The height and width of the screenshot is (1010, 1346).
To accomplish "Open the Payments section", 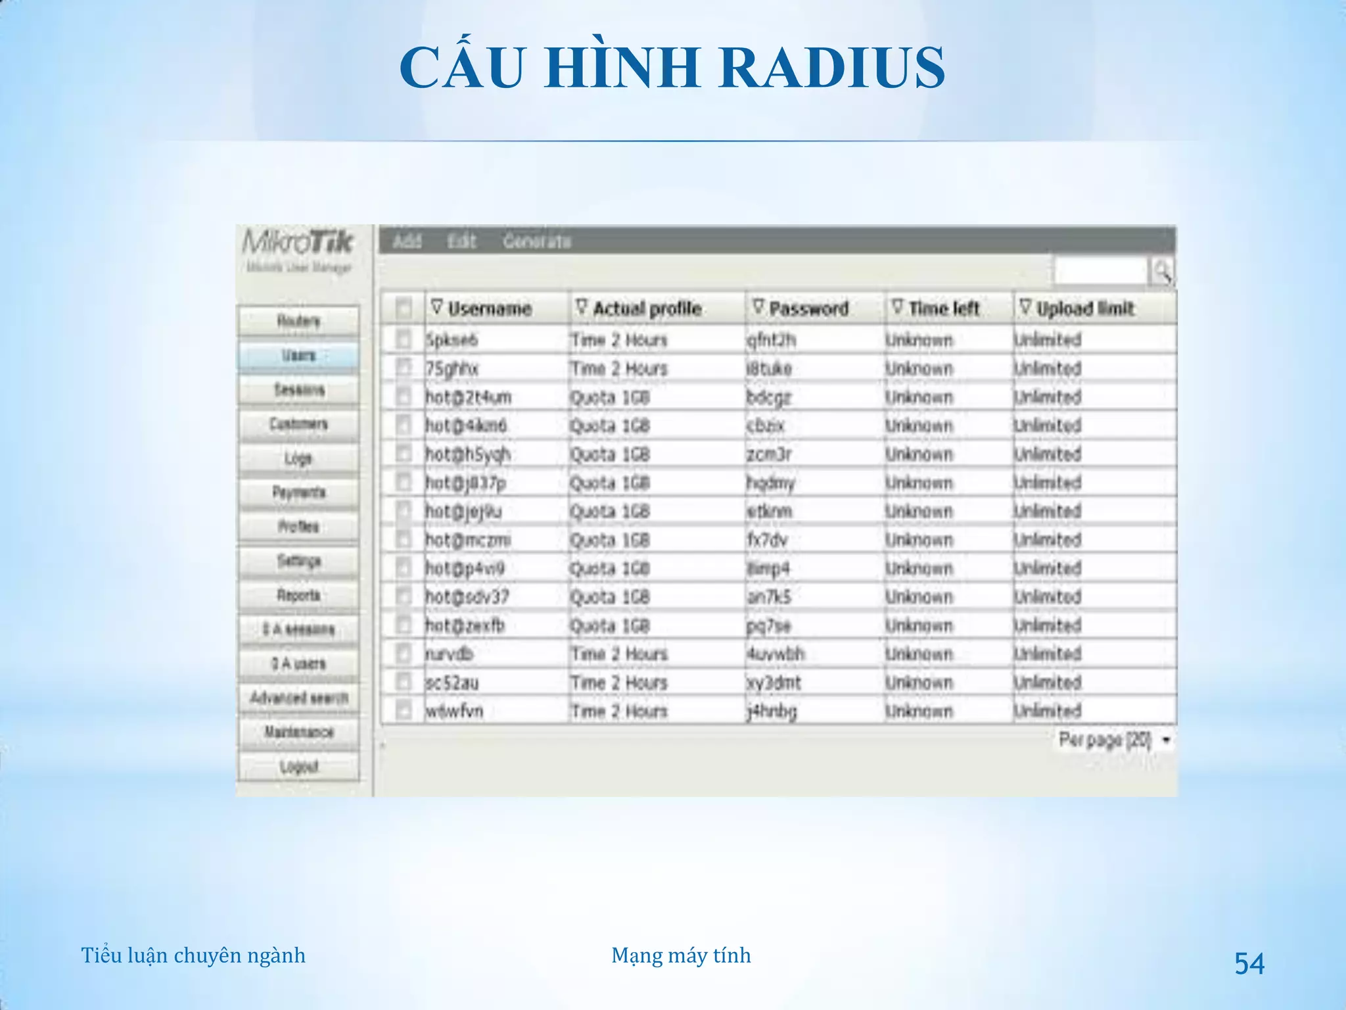I will pyautogui.click(x=298, y=493).
